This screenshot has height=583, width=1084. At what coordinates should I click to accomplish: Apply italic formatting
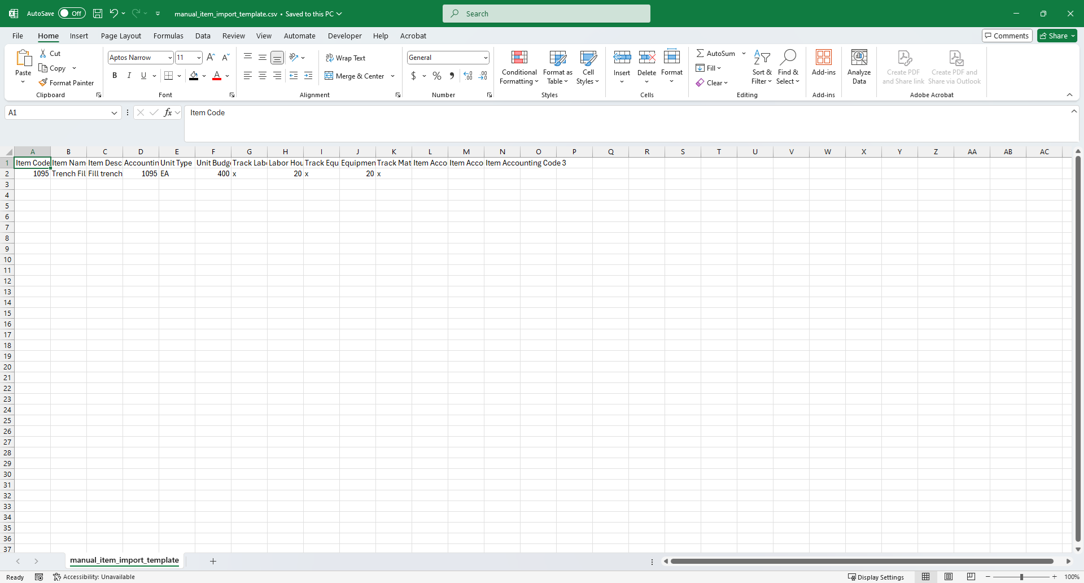(129, 75)
